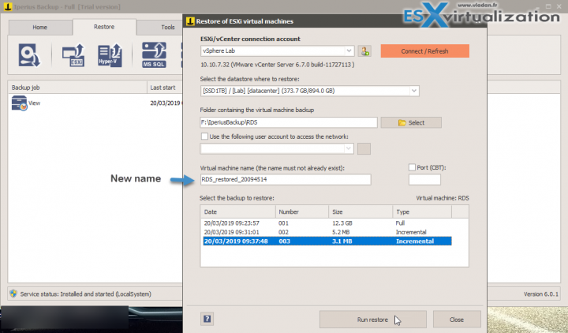Click the backup folder path field
This screenshot has height=333, width=568.
pyautogui.click(x=289, y=122)
